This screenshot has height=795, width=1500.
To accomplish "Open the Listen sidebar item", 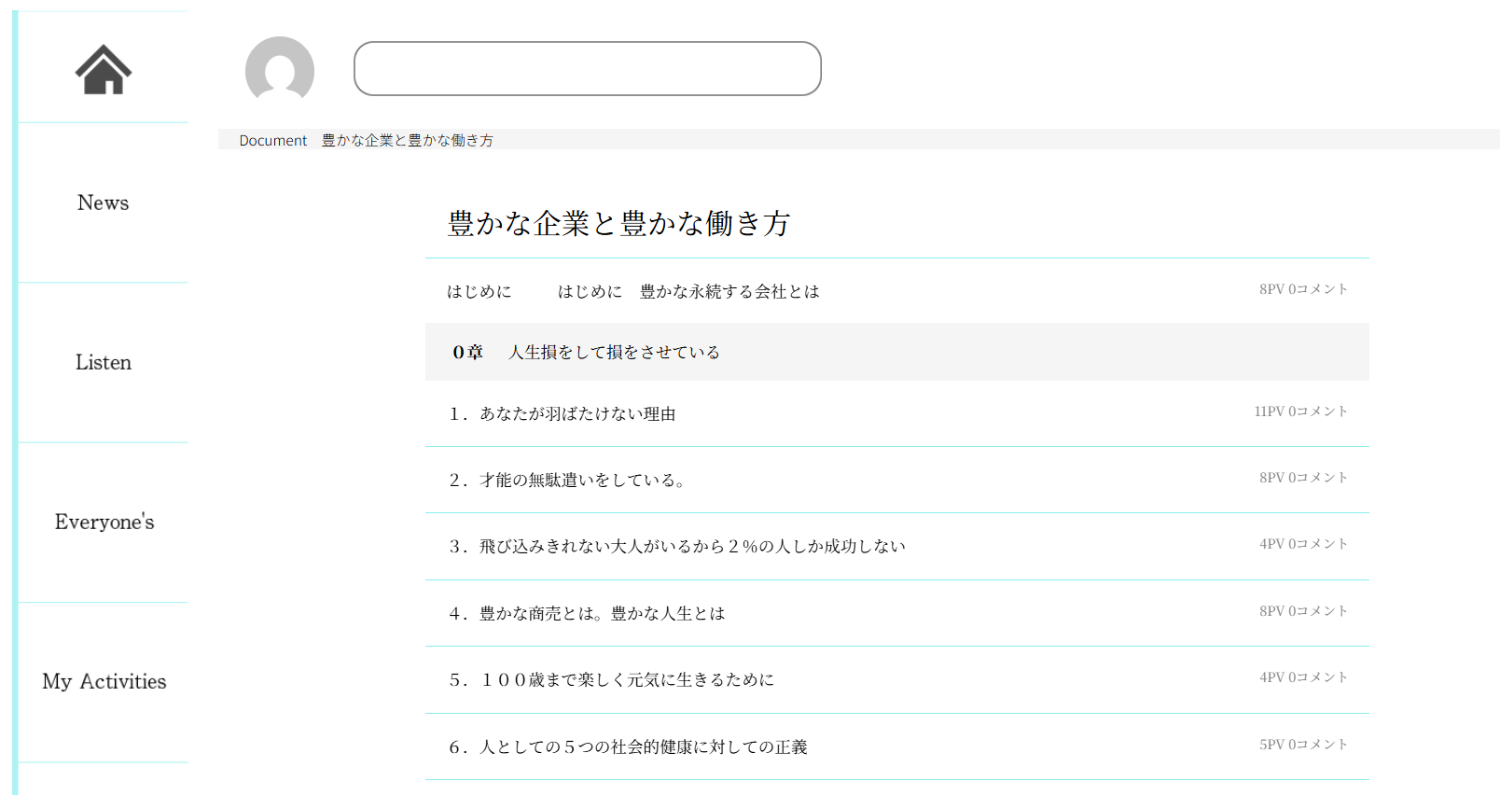I will [104, 362].
